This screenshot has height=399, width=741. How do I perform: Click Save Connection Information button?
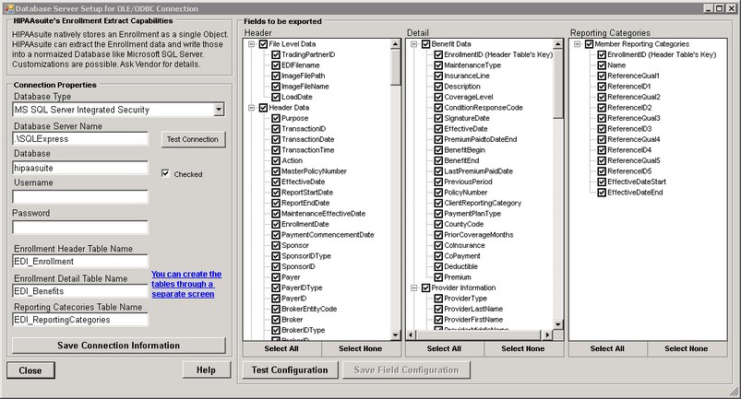click(x=119, y=346)
